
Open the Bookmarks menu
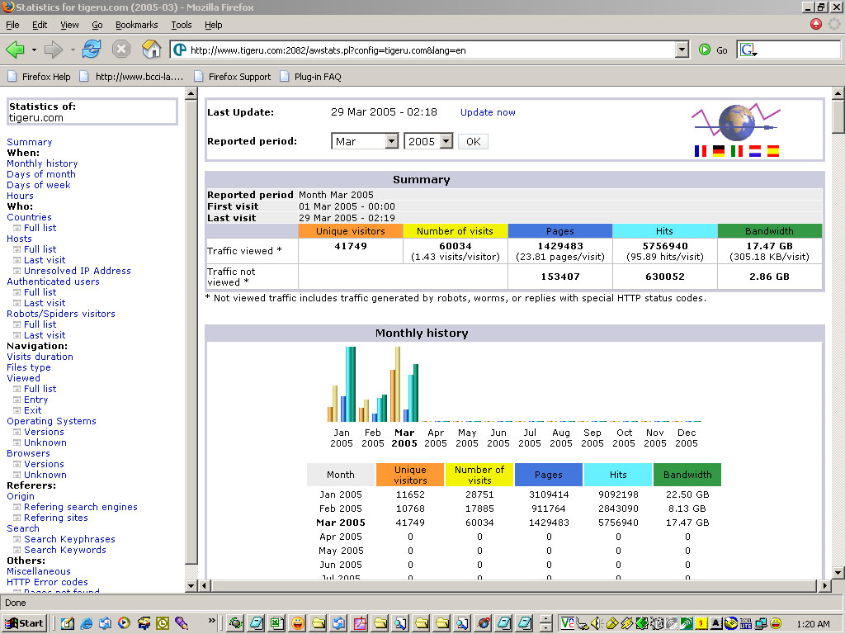136,25
